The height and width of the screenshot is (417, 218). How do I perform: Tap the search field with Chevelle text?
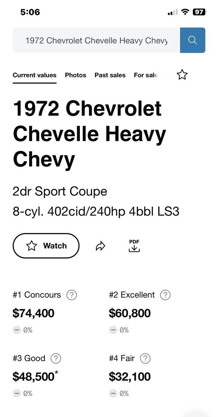tap(96, 40)
